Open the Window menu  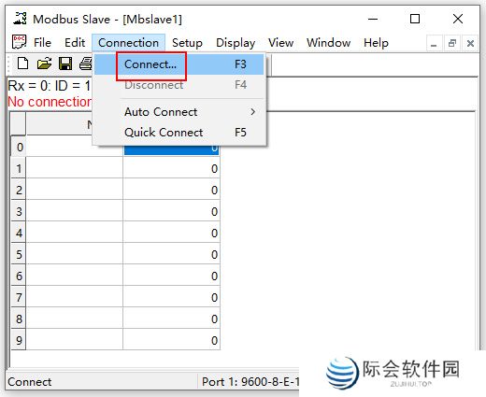[x=329, y=43]
